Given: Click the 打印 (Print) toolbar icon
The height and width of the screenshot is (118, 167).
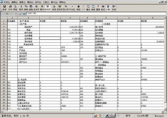Looking at the screenshot, I should coord(10,8).
